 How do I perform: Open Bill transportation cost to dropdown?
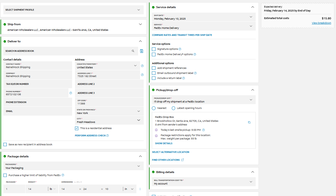pos(204,182)
